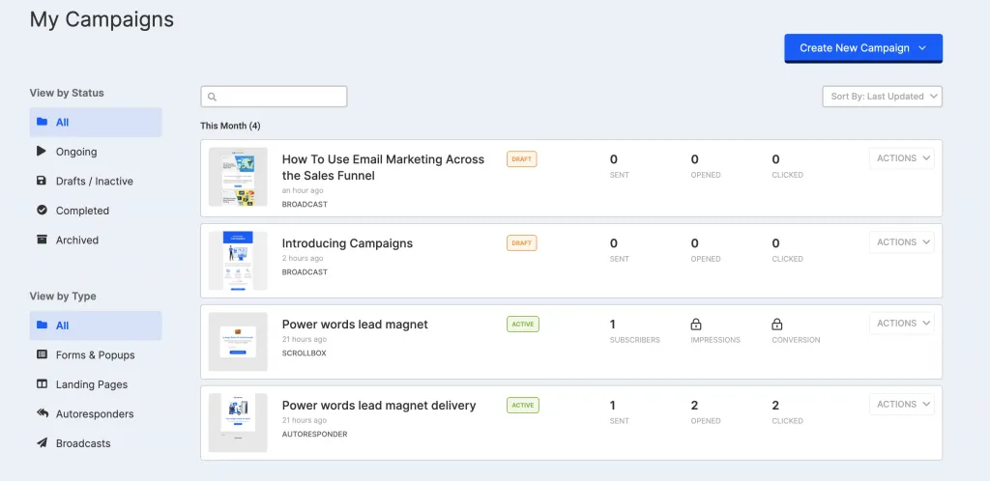Viewport: 990px width, 481px height.
Task: Click the paper plane icon next to Broadcasts
Action: pos(42,443)
